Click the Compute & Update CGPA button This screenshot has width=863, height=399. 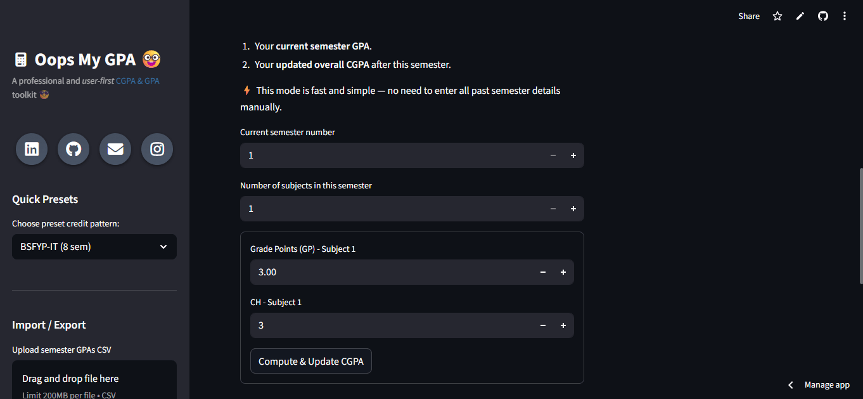point(310,360)
